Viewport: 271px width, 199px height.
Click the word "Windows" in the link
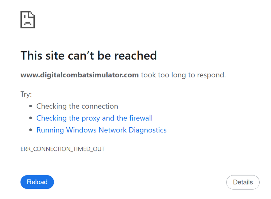[81, 130]
